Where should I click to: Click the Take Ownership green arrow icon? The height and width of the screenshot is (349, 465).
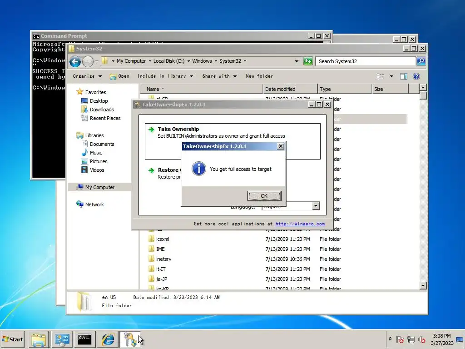(151, 130)
